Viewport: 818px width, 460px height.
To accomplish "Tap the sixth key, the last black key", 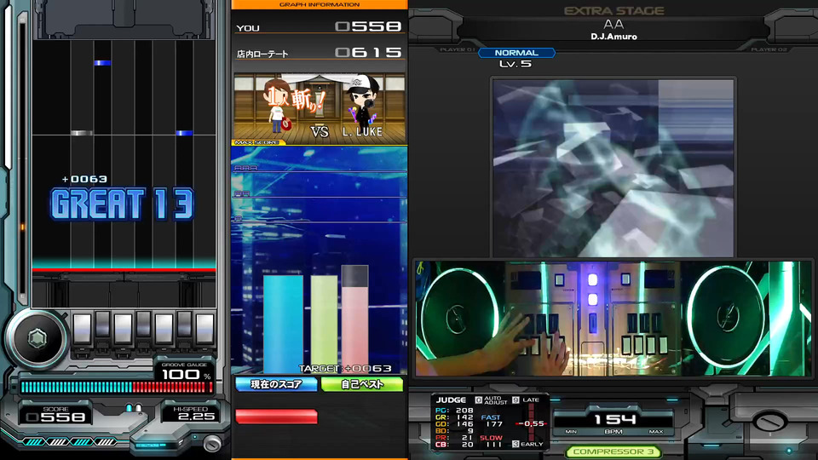I will (184, 325).
